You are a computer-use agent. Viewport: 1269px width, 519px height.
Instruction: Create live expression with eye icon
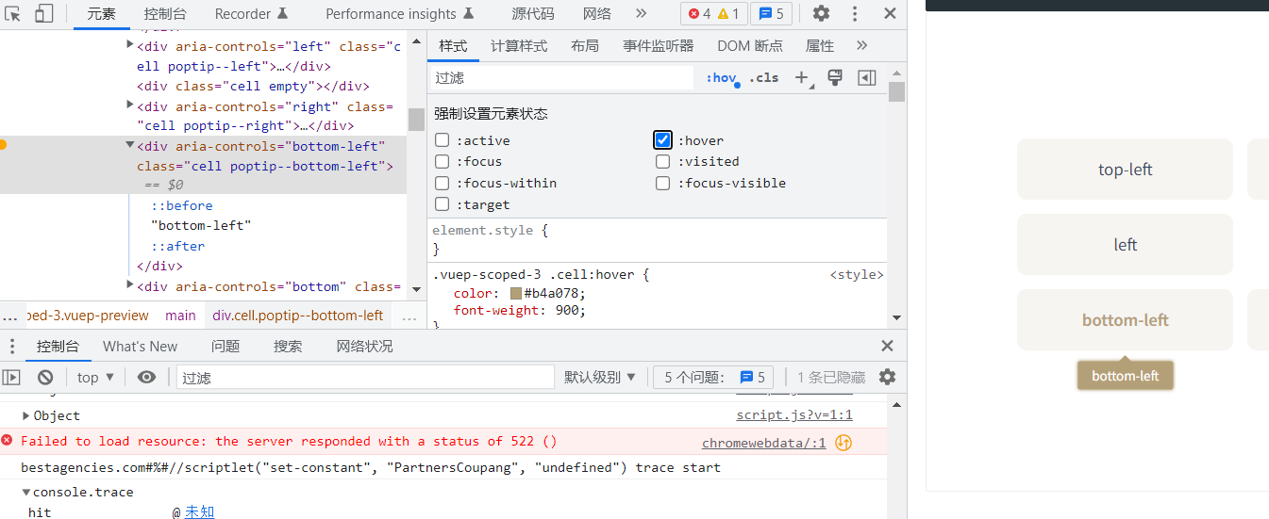(146, 377)
